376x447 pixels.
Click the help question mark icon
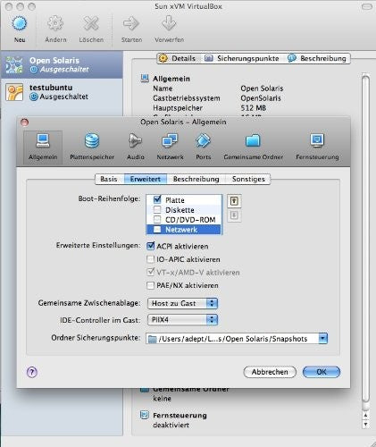pos(32,372)
